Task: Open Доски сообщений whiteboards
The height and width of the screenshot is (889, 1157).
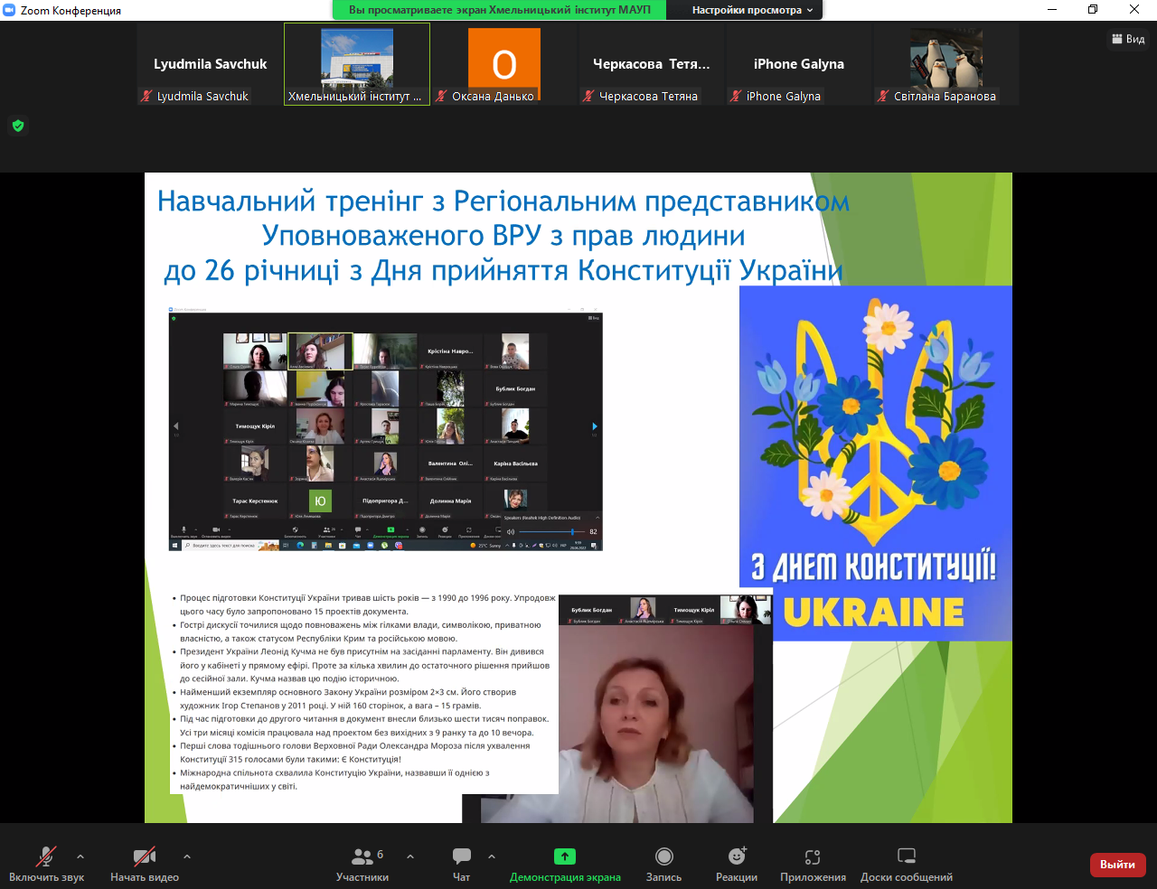Action: (x=907, y=864)
